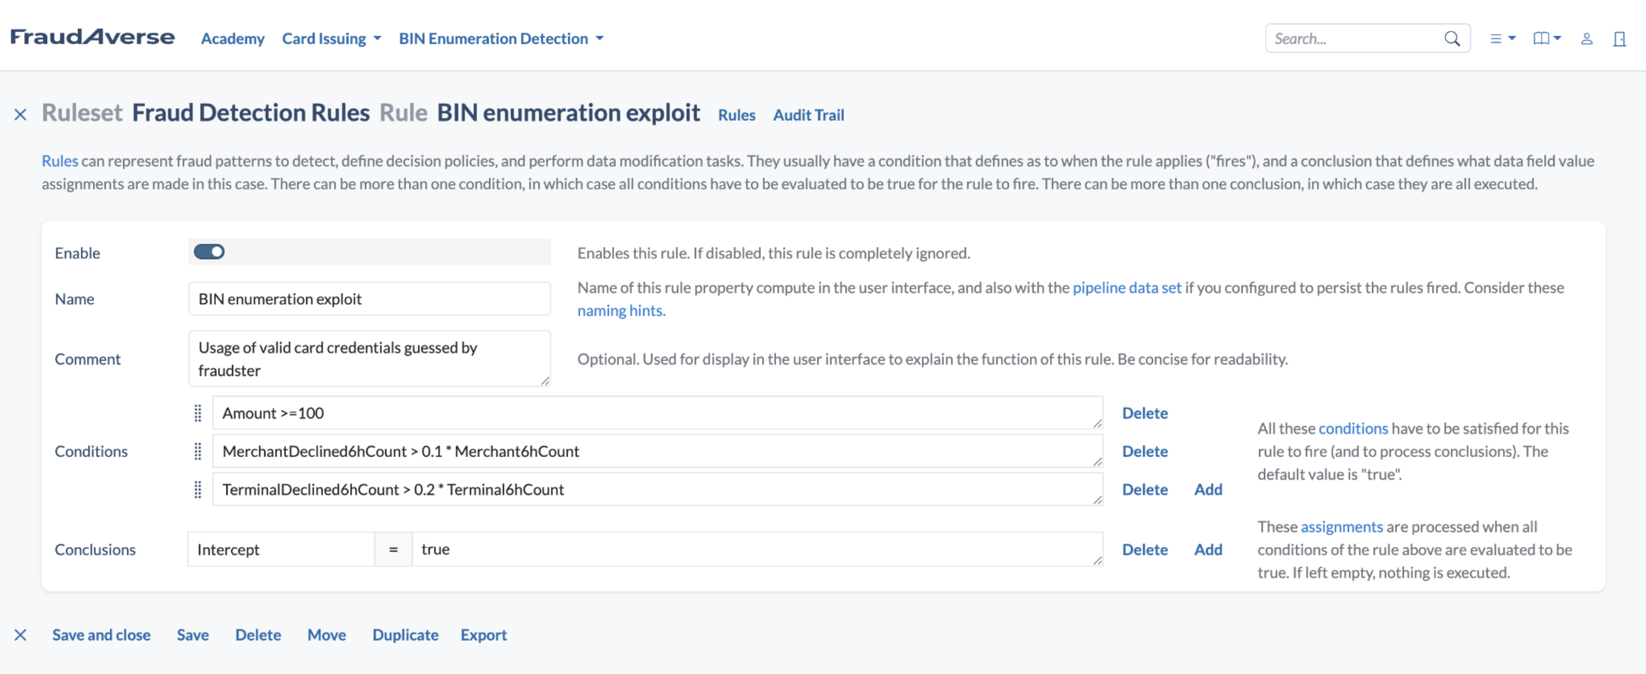The image size is (1646, 674).
Task: Open the Audit Trail tab
Action: pos(808,115)
